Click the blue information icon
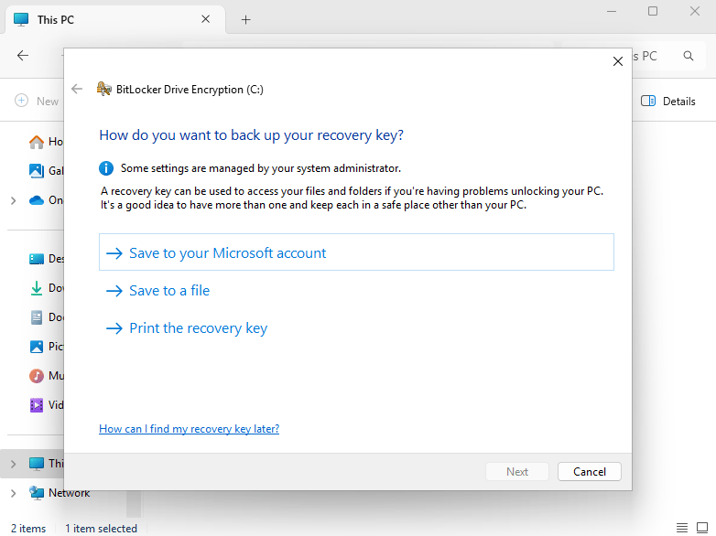Image resolution: width=716 pixels, height=536 pixels. click(106, 168)
